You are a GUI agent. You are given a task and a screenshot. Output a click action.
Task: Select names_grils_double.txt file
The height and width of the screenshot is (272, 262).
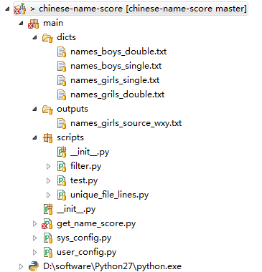point(117,94)
